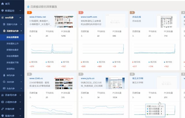Toggle 前10名 series in 51tietu.net card
The image size is (185, 118).
[65, 62]
